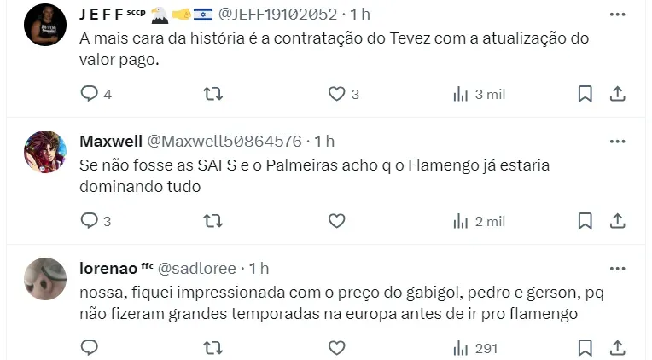Repost Maxwell's tweet about Flamengo
652x360 pixels.
pos(213,221)
